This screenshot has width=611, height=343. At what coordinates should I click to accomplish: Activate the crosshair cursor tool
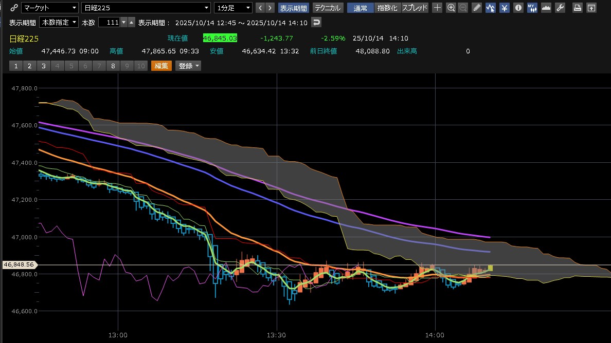tap(437, 8)
